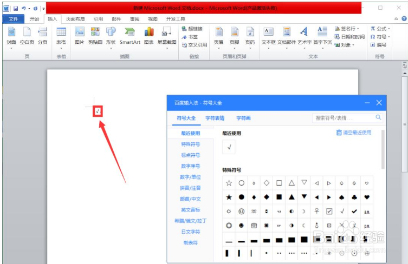Insert date and time (日期和时间)
Viewport: 408px width, 264px height.
349,37
